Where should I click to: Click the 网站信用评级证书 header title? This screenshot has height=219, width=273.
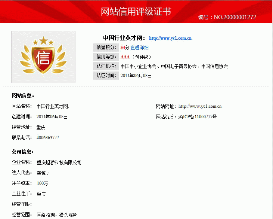[x=136, y=12]
